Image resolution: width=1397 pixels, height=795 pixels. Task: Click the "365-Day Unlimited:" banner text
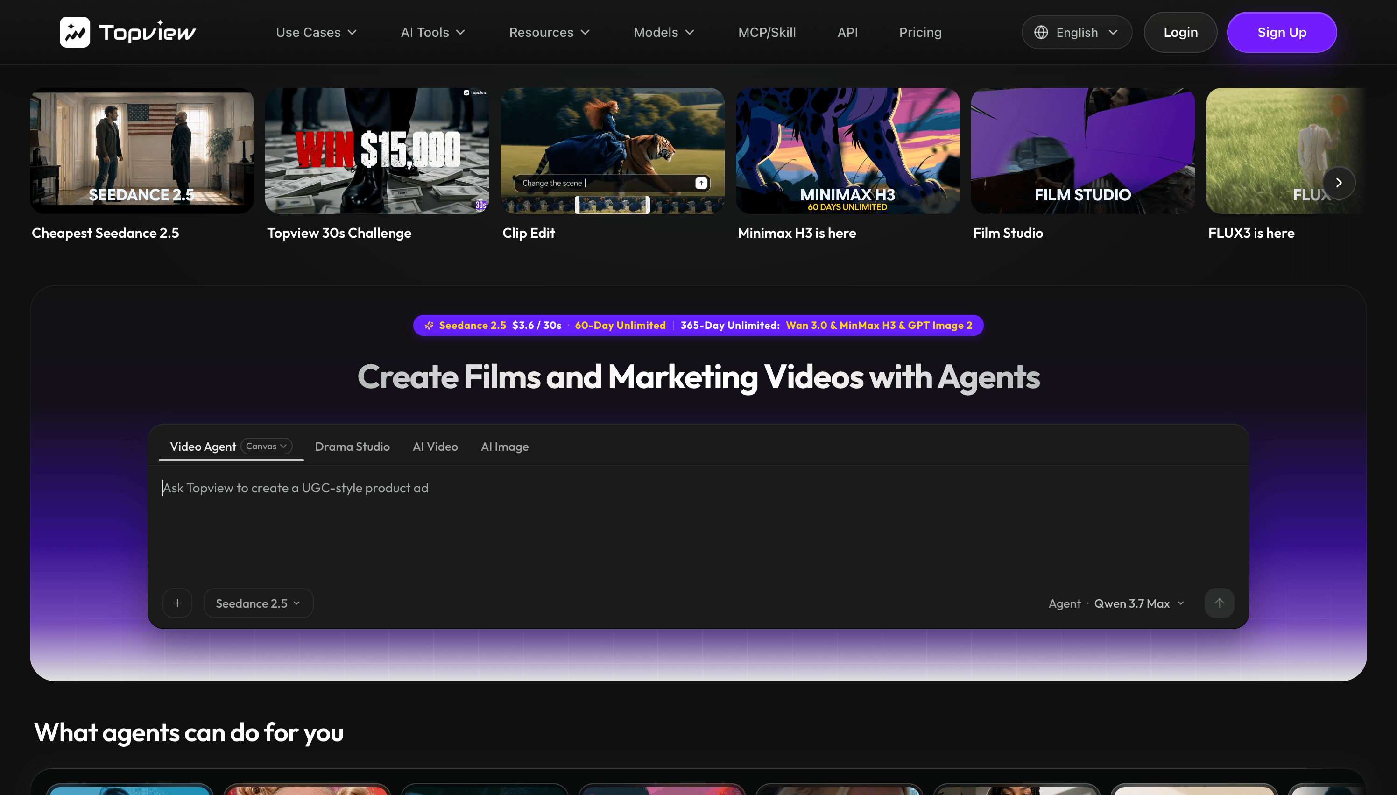click(730, 326)
